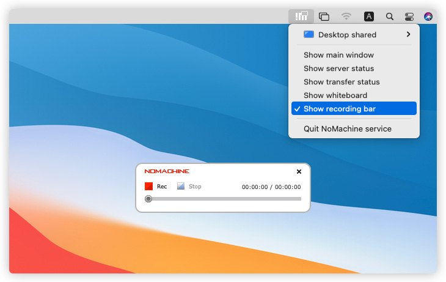The image size is (446, 282).
Task: Click Quit NoMachine service
Action: pos(347,129)
